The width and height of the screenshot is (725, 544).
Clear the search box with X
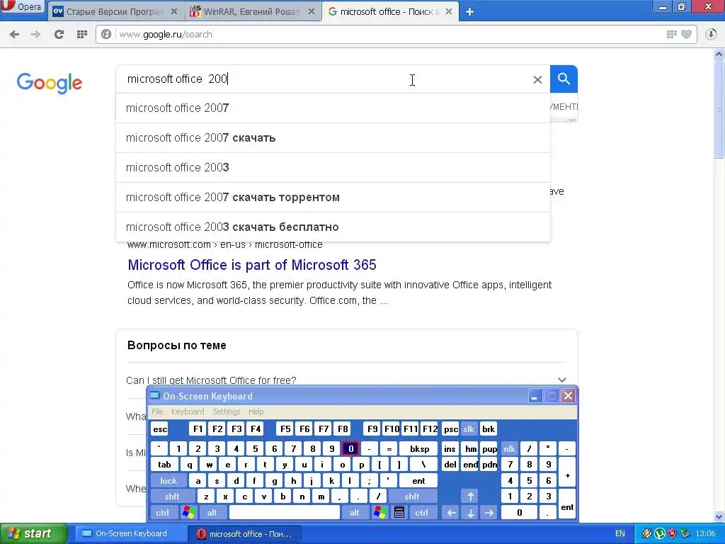click(x=537, y=79)
